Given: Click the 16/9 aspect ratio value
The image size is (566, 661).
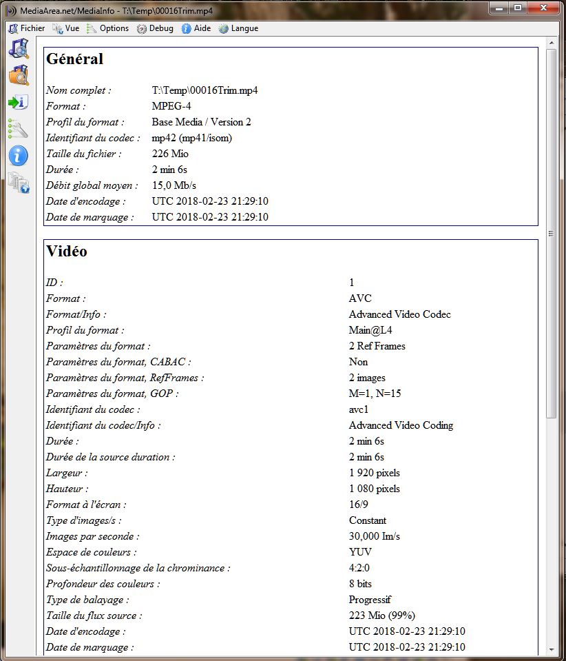Looking at the screenshot, I should [358, 505].
